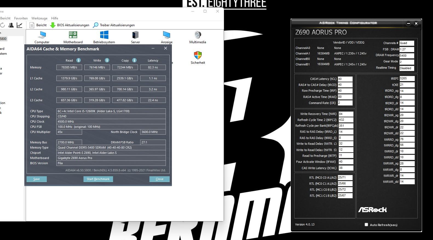
Task: Click the info icon next to Write
Action: [x=107, y=60]
